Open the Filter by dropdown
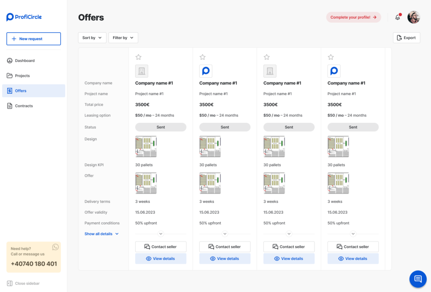Screen dimensions: 431x292 [123, 37]
